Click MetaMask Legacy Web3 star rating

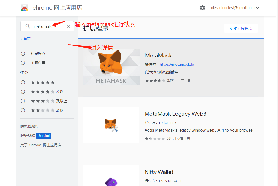tap(155, 139)
